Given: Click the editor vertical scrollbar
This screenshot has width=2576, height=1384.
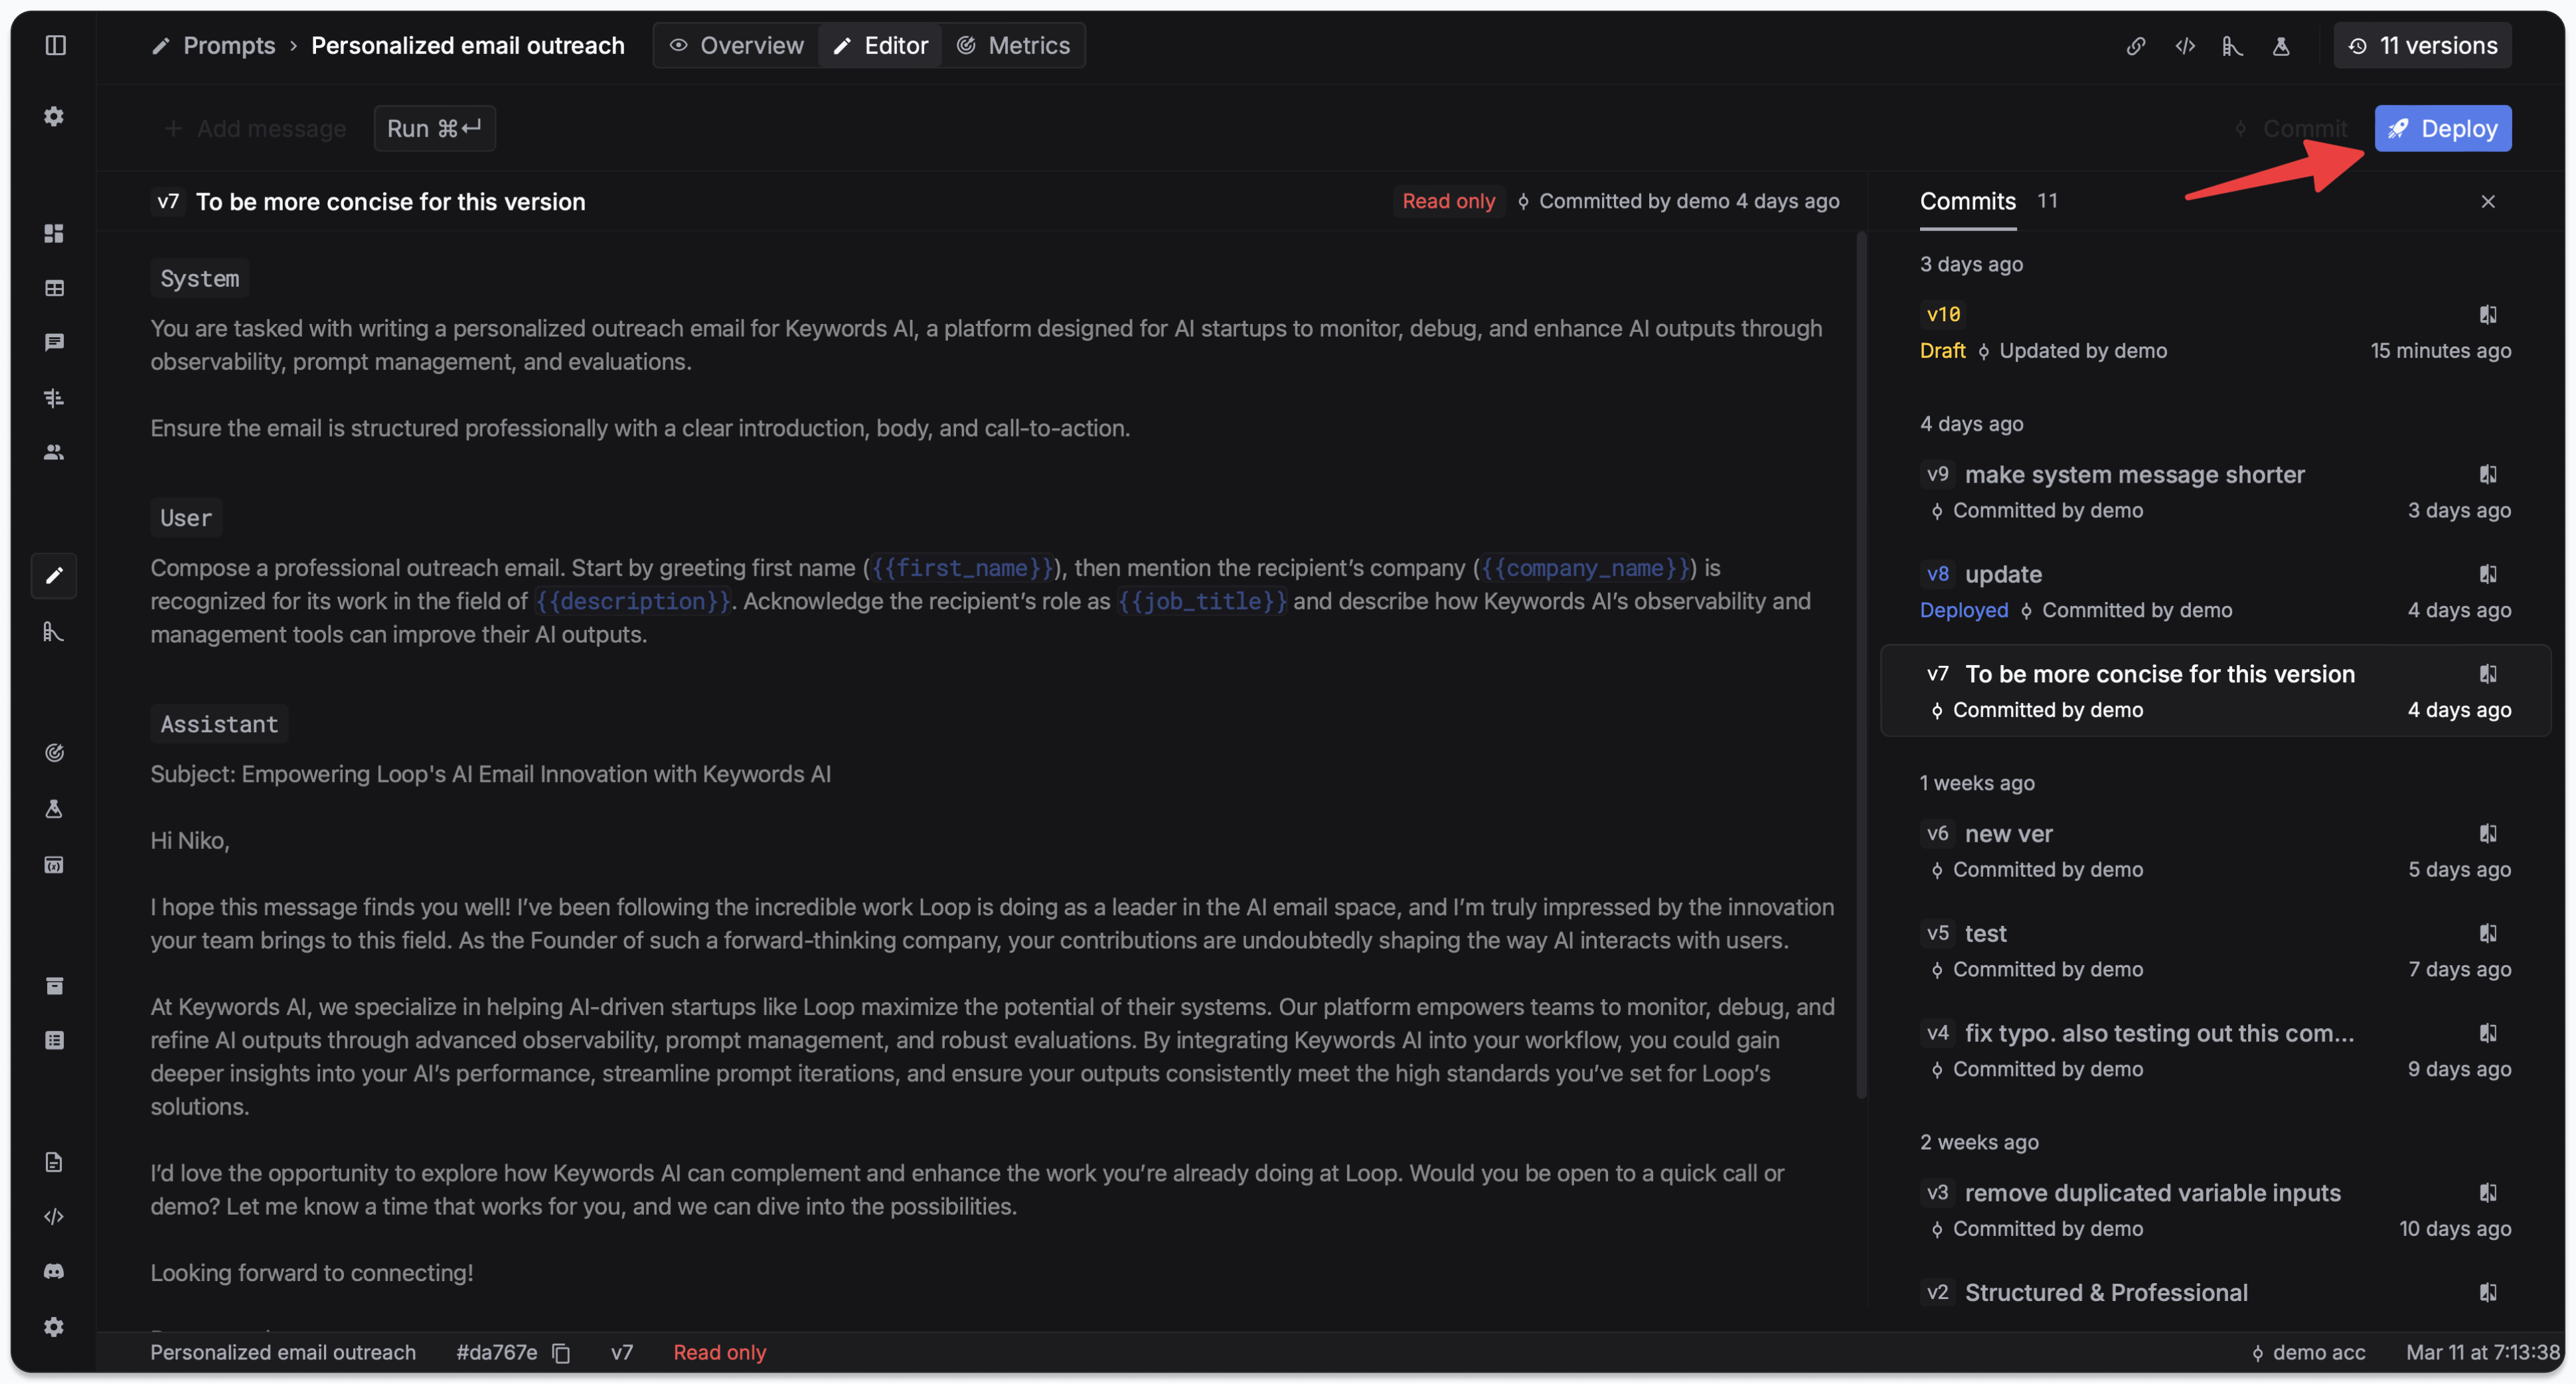Looking at the screenshot, I should pyautogui.click(x=1861, y=665).
